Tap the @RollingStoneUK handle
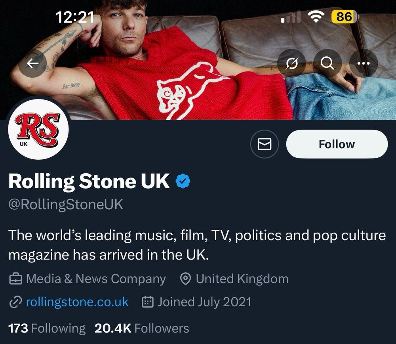The height and width of the screenshot is (344, 396). [66, 204]
